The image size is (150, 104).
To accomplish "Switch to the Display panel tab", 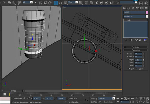I will 142,8.
